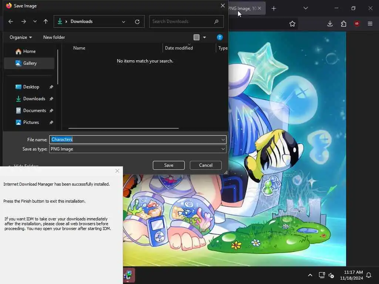Open recent locations chevron beside forward arrow

pyautogui.click(x=35, y=21)
